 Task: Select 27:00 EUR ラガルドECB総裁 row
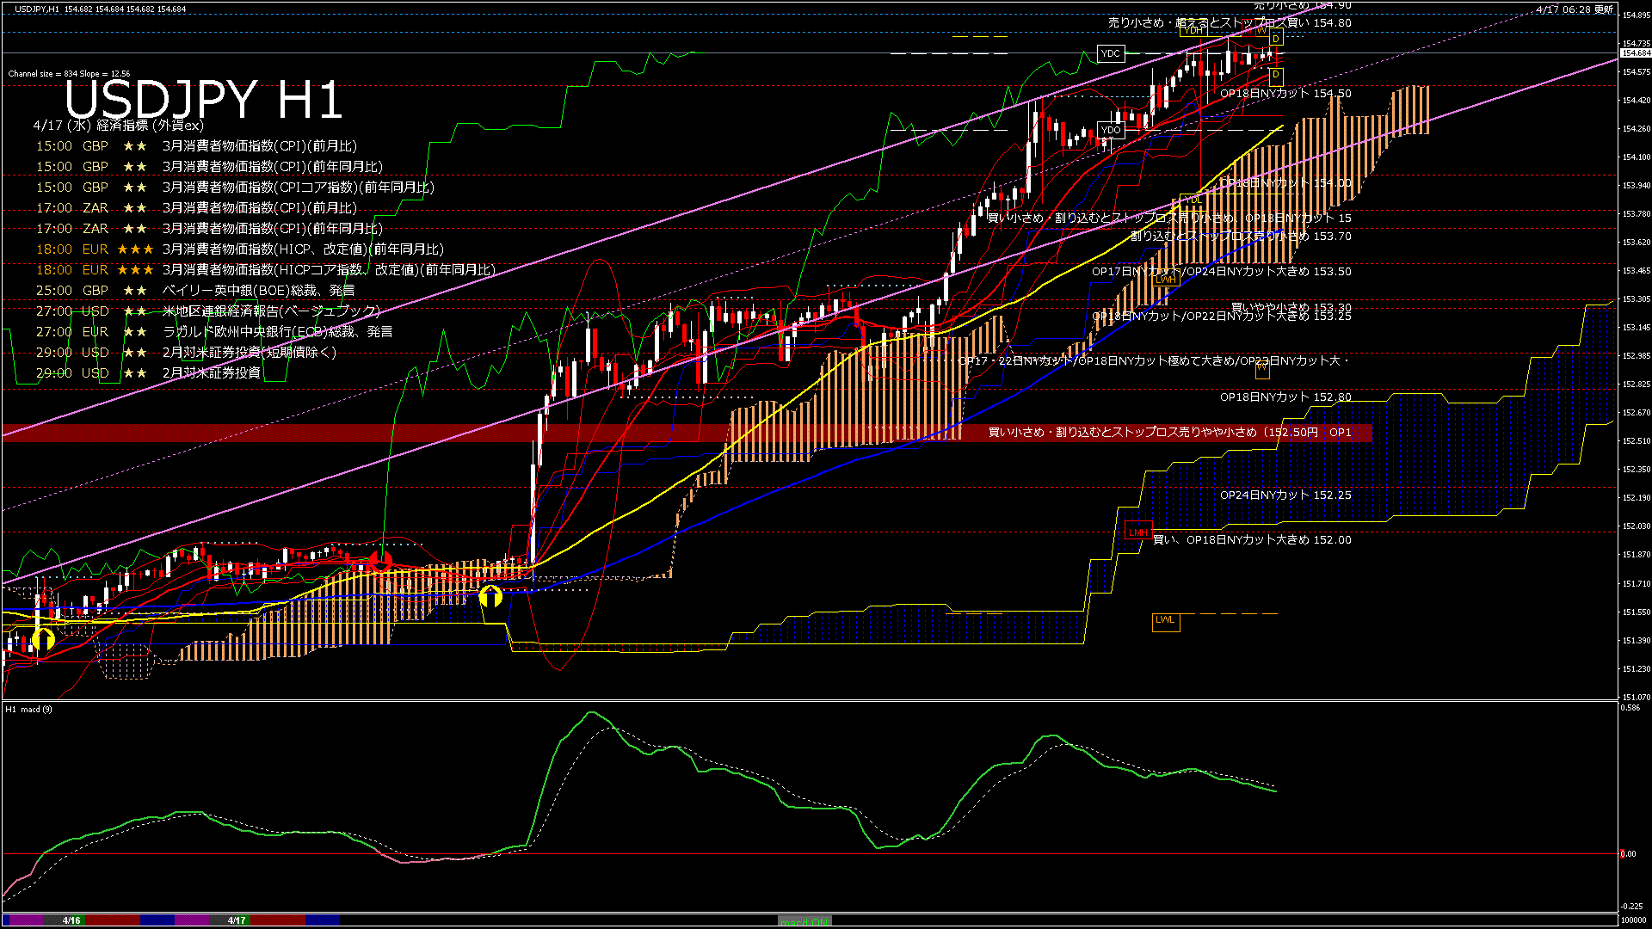point(213,332)
